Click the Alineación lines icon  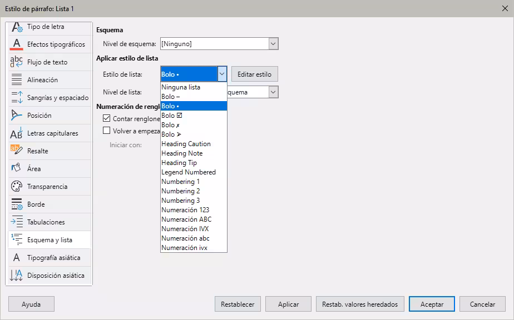click(x=16, y=79)
